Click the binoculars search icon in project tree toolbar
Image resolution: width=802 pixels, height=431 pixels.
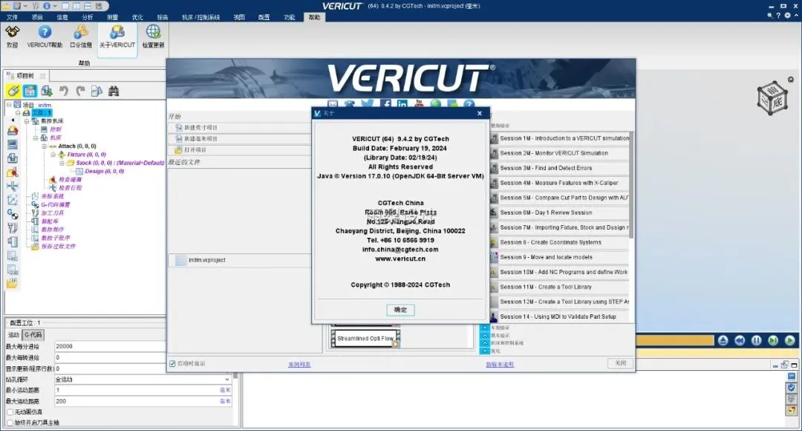(114, 91)
